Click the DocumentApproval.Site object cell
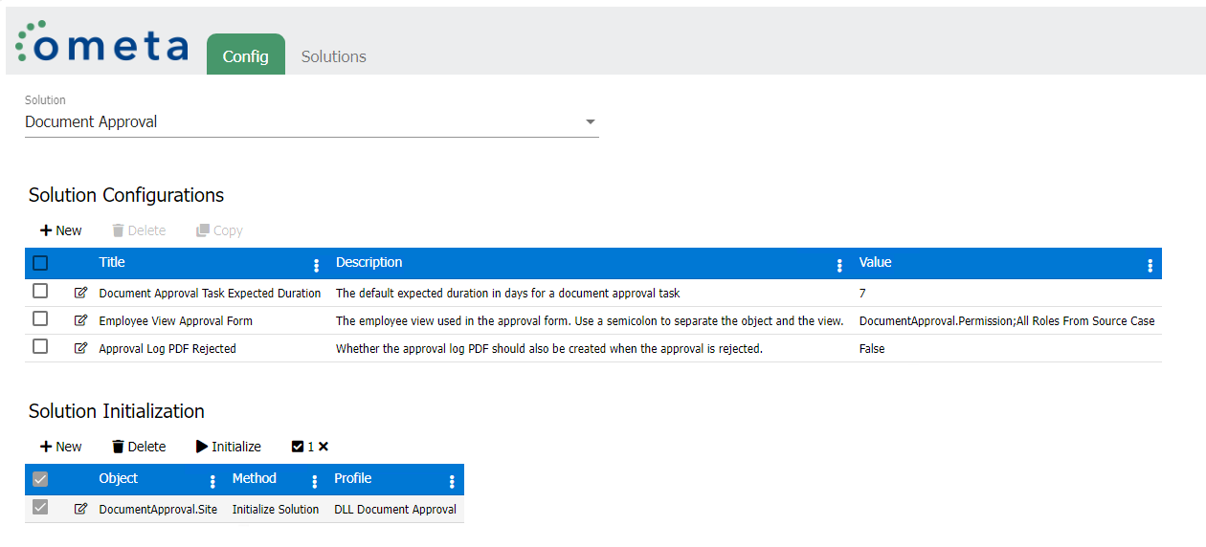1206x547 pixels. (x=158, y=509)
